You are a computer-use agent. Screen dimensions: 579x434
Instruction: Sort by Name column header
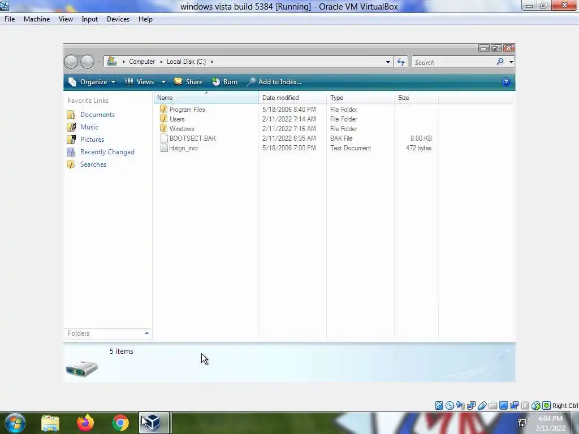click(206, 98)
